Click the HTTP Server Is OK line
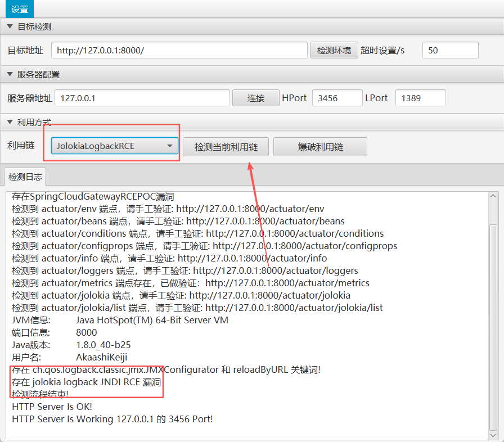The image size is (504, 442). [x=52, y=407]
